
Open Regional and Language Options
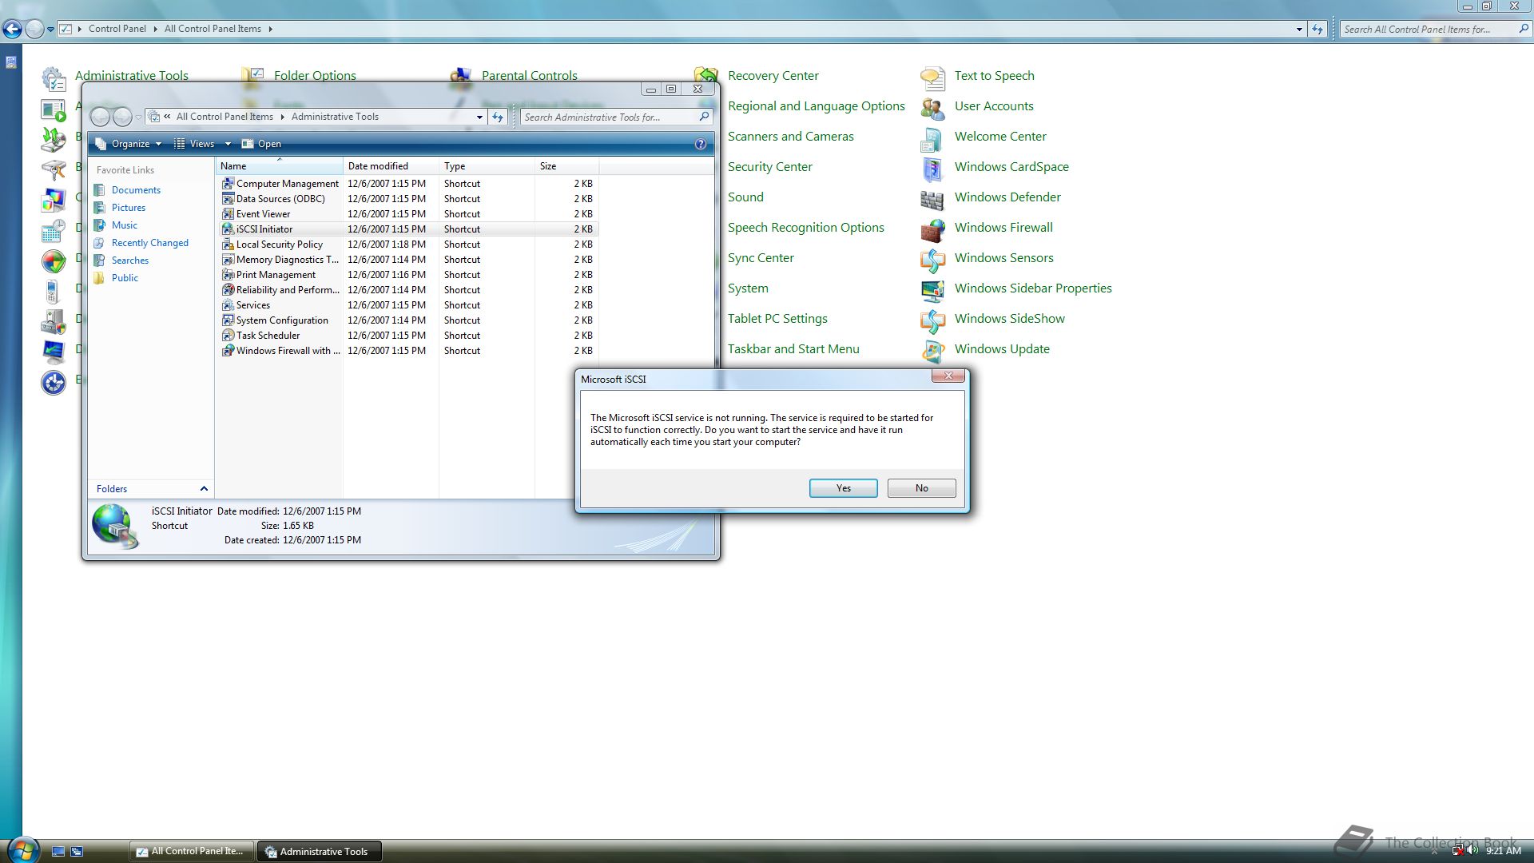816,106
